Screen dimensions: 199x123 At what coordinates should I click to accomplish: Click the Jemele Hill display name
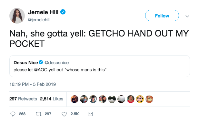[x=43, y=12]
